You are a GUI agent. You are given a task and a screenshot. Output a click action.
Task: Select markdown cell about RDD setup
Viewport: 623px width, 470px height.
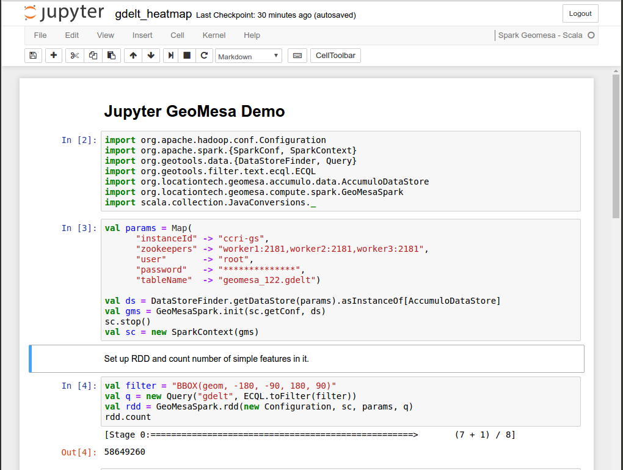coord(307,359)
